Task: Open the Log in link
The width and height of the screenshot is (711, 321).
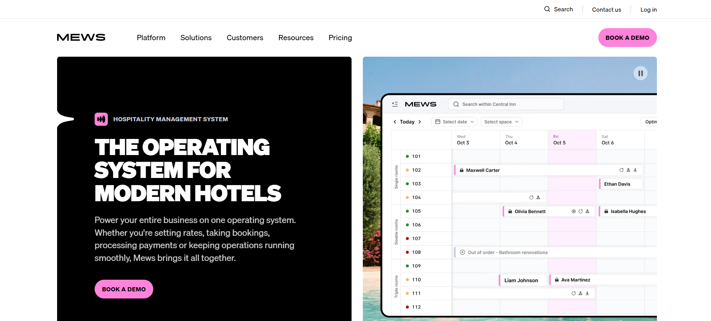Action: pos(648,9)
